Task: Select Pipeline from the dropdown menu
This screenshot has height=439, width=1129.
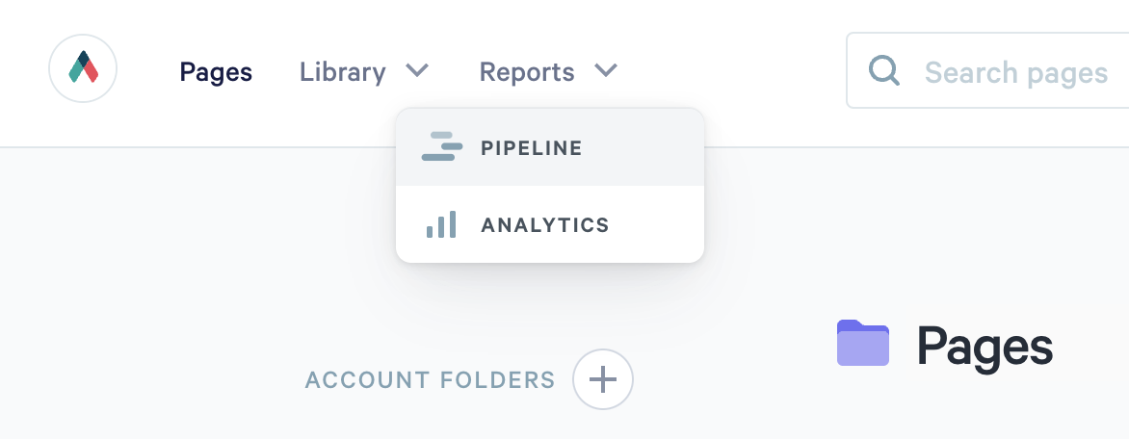Action: coord(550,147)
